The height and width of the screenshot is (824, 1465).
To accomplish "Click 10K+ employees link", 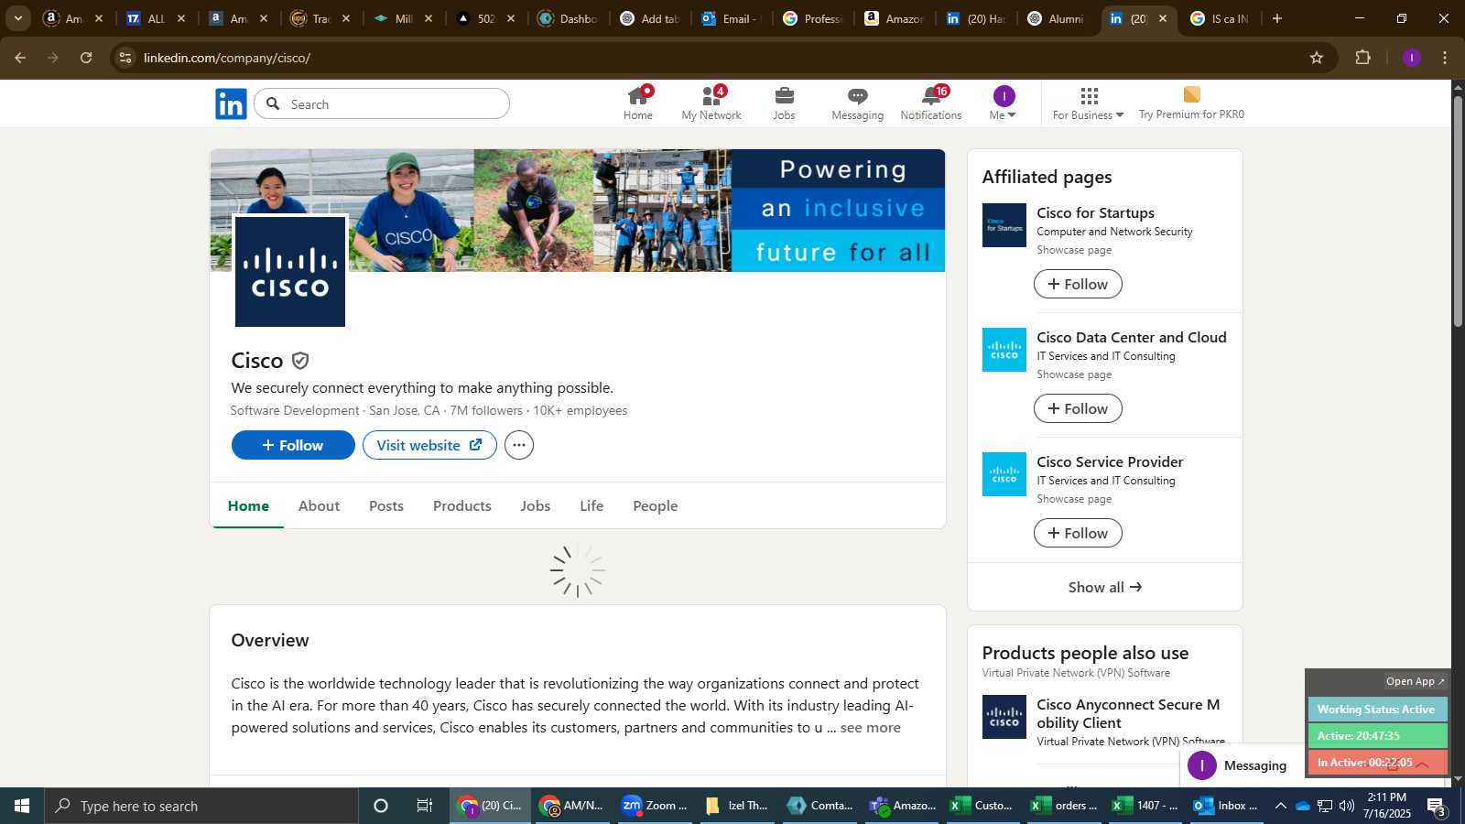I will [x=581, y=410].
